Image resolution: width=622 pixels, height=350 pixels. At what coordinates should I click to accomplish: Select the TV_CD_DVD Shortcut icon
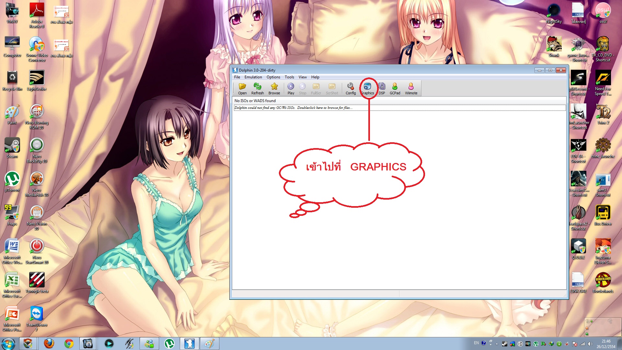(603, 49)
